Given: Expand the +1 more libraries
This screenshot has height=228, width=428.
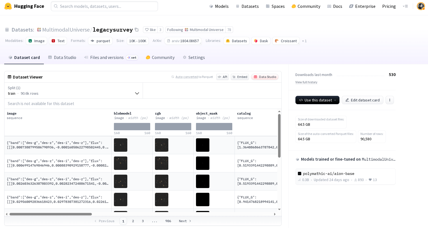Looking at the screenshot, I should 304,41.
